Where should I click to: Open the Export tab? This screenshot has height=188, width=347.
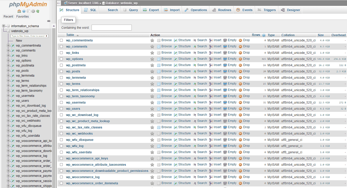tap(151, 10)
